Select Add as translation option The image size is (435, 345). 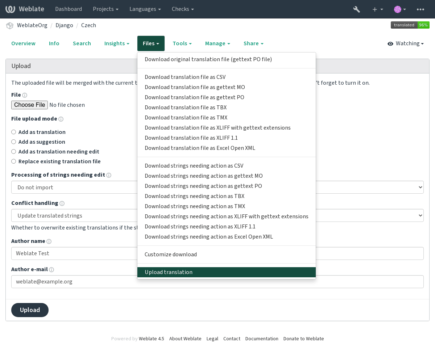click(x=13, y=132)
